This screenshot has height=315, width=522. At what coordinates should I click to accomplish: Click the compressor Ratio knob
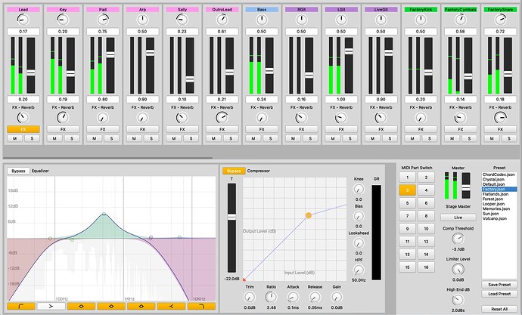click(272, 297)
